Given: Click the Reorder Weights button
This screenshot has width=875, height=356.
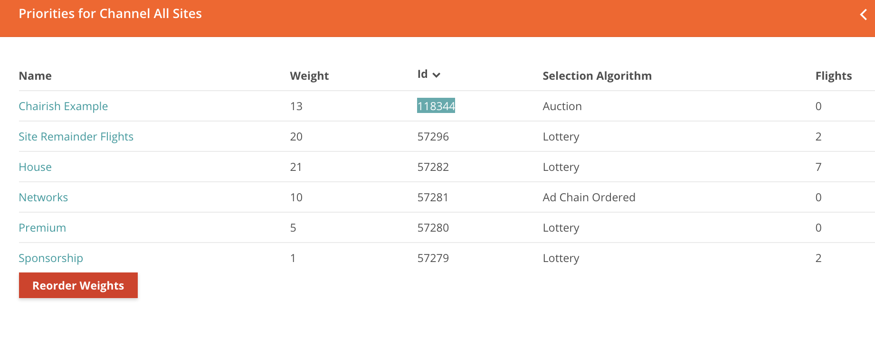Looking at the screenshot, I should coord(78,285).
